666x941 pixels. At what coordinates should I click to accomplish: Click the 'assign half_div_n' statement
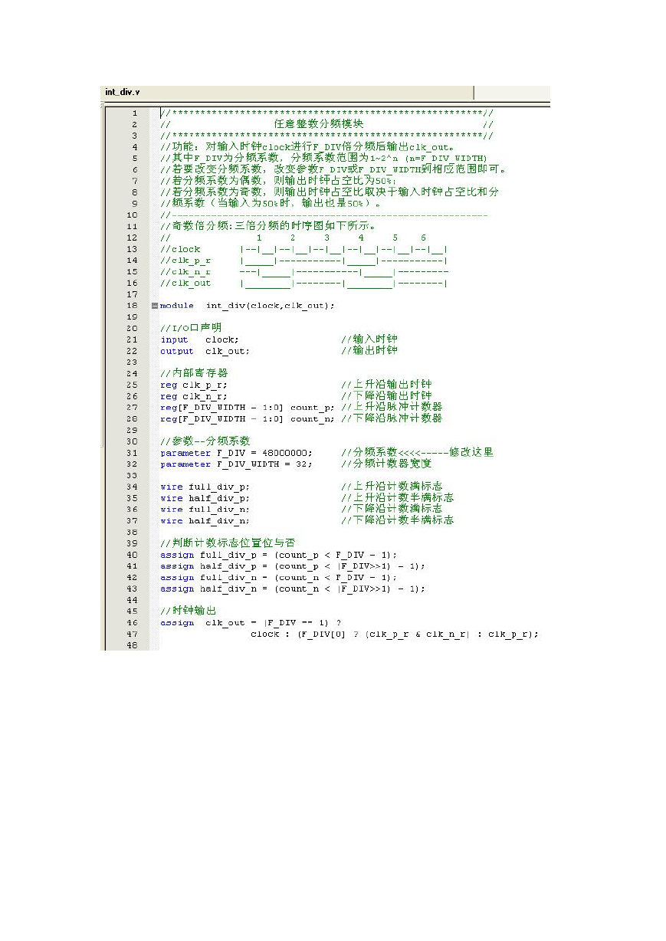point(293,589)
